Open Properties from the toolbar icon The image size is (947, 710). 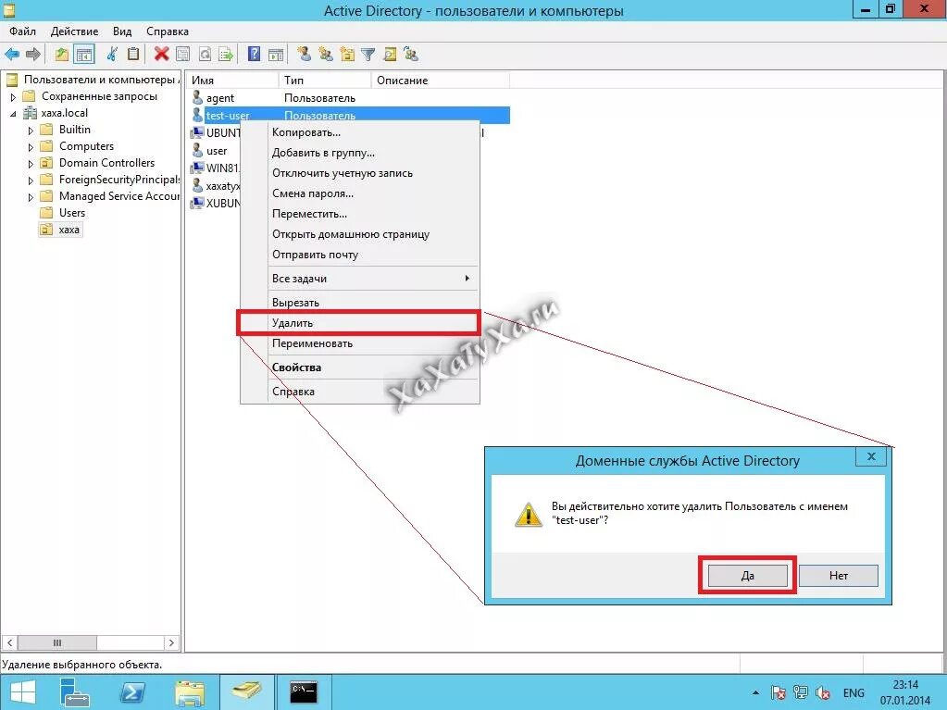point(182,55)
